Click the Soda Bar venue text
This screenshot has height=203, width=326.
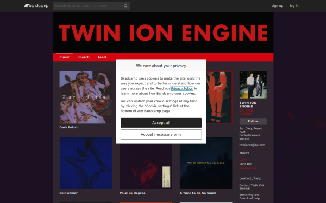pos(246,164)
